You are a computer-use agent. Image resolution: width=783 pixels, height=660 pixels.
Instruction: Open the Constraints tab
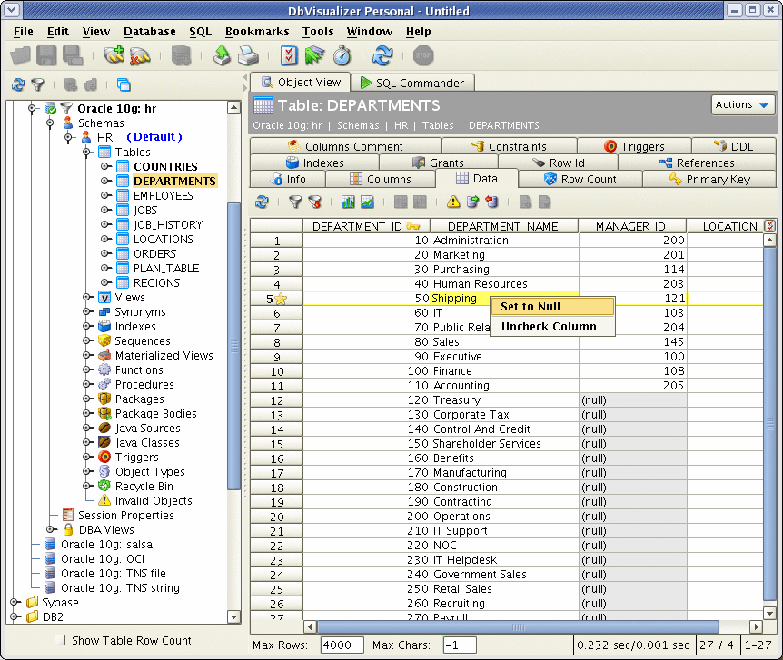pyautogui.click(x=509, y=146)
